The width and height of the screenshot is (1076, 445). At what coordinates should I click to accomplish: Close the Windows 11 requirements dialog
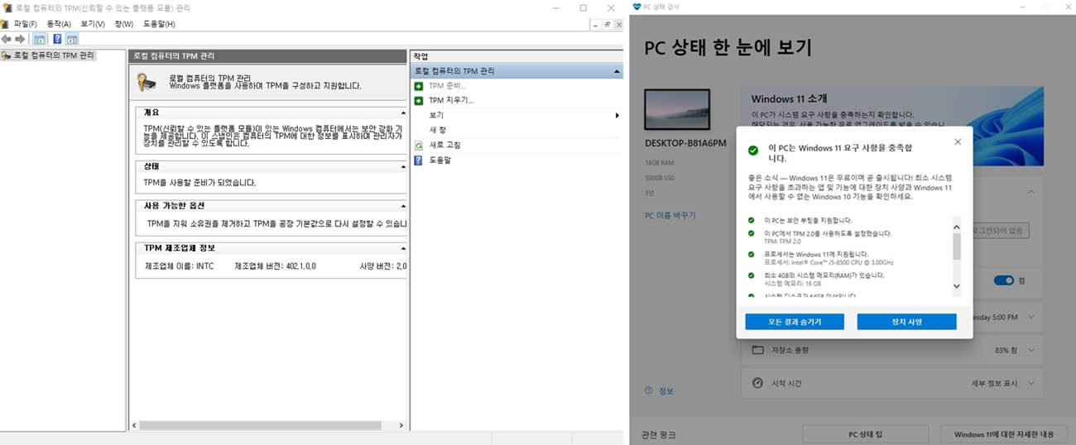tap(958, 141)
